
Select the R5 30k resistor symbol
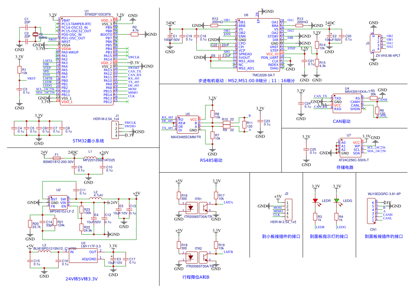click(373, 98)
